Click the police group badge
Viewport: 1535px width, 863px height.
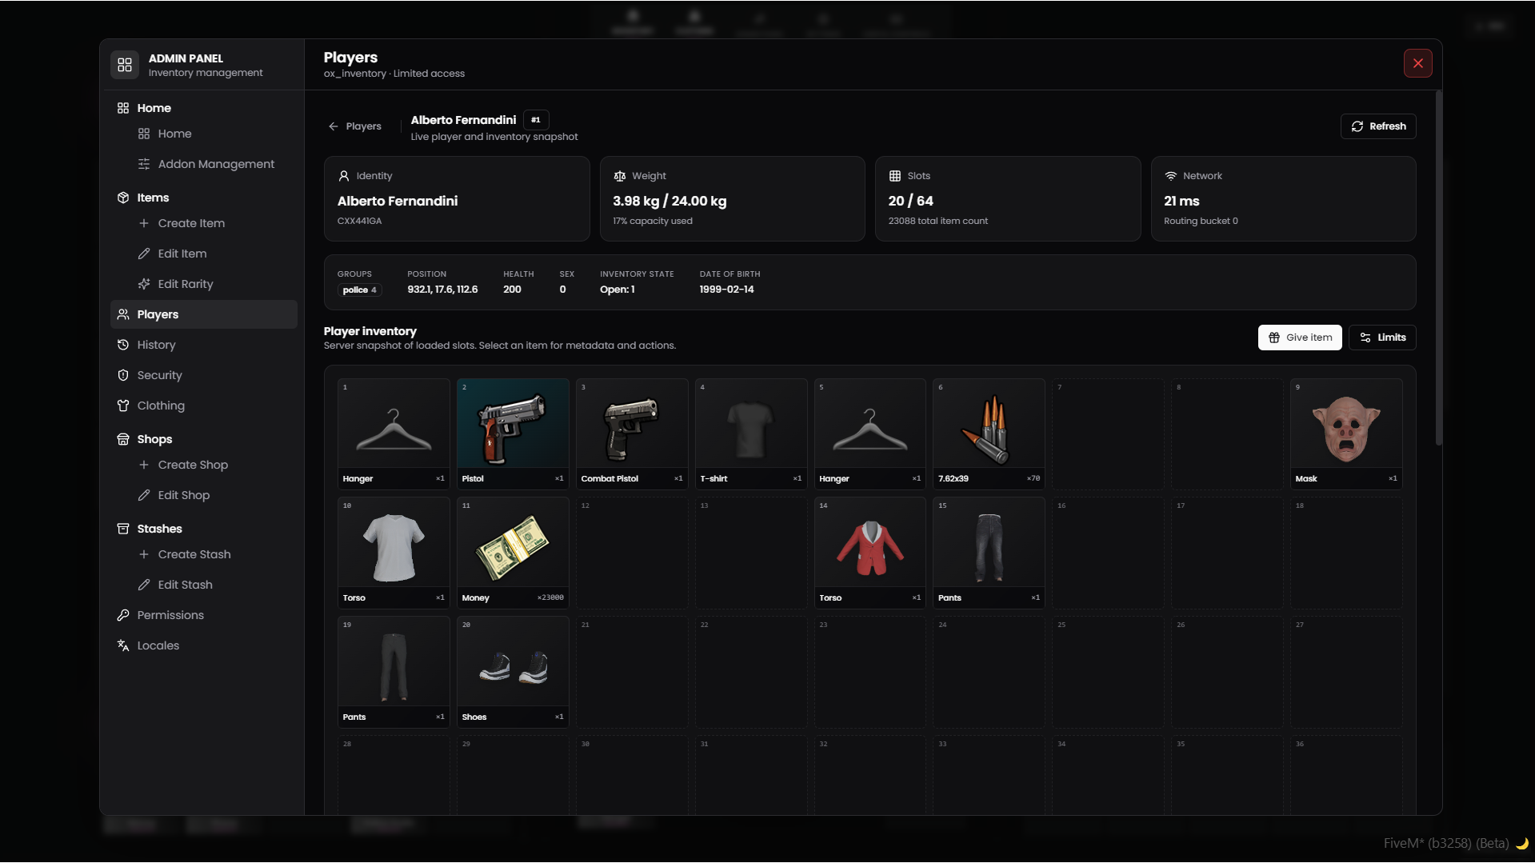click(359, 290)
